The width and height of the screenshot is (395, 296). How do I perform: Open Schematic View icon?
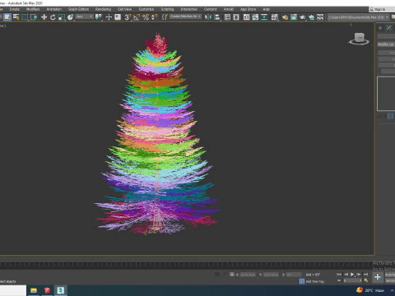tap(264, 17)
